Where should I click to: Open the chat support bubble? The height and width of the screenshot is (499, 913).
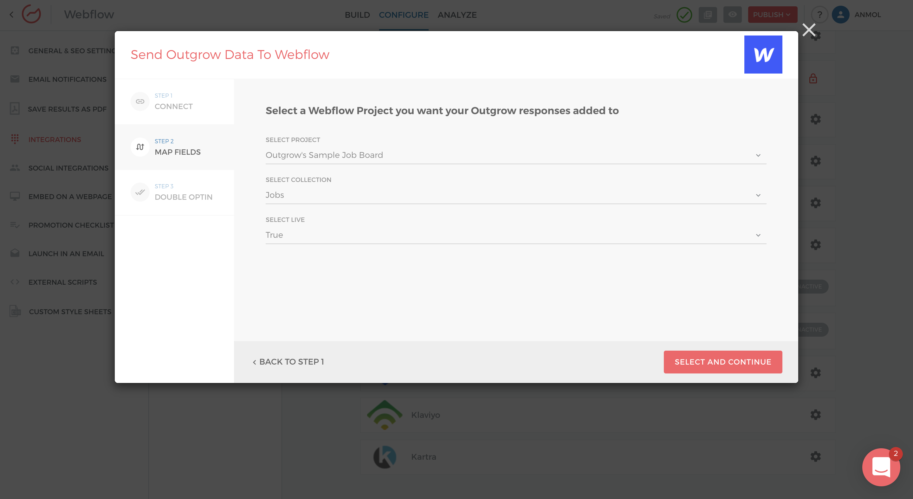[880, 467]
